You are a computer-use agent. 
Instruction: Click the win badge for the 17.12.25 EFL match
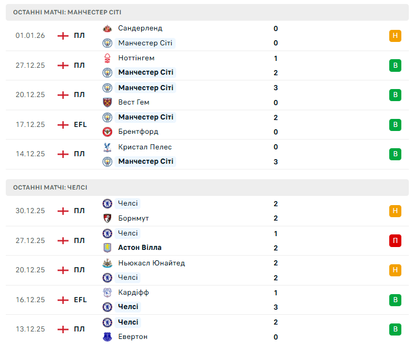pos(394,125)
